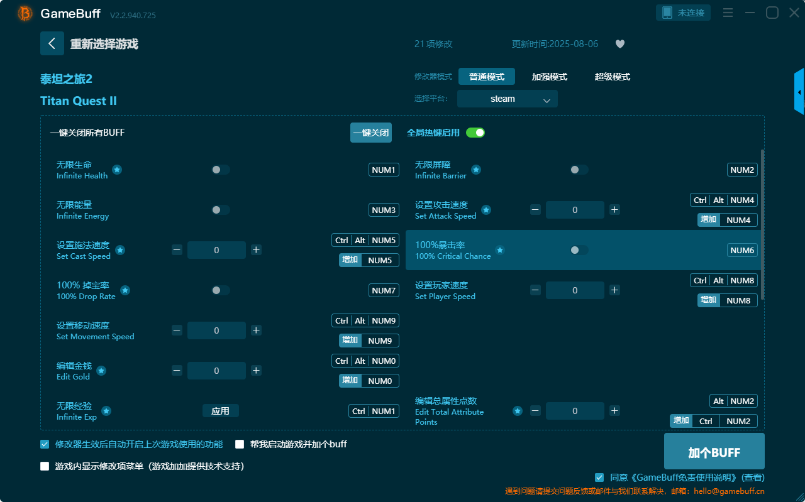The width and height of the screenshot is (805, 502).
Task: Select the 加强模式 mode tab
Action: pyautogui.click(x=550, y=77)
